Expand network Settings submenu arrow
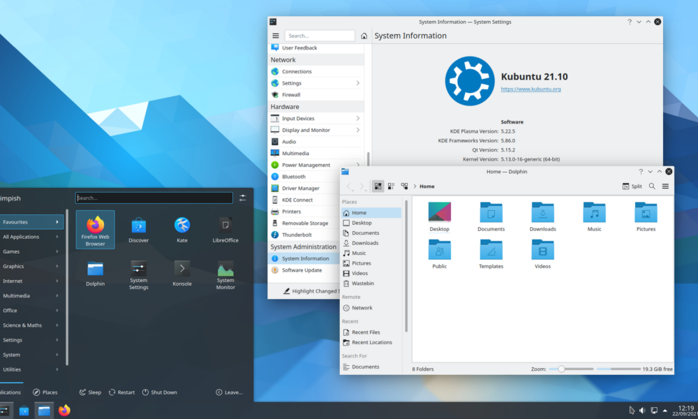This screenshot has height=419, width=698. pyautogui.click(x=357, y=83)
